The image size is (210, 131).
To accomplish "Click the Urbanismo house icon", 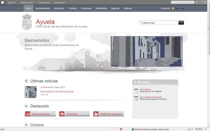I will 62,114.
